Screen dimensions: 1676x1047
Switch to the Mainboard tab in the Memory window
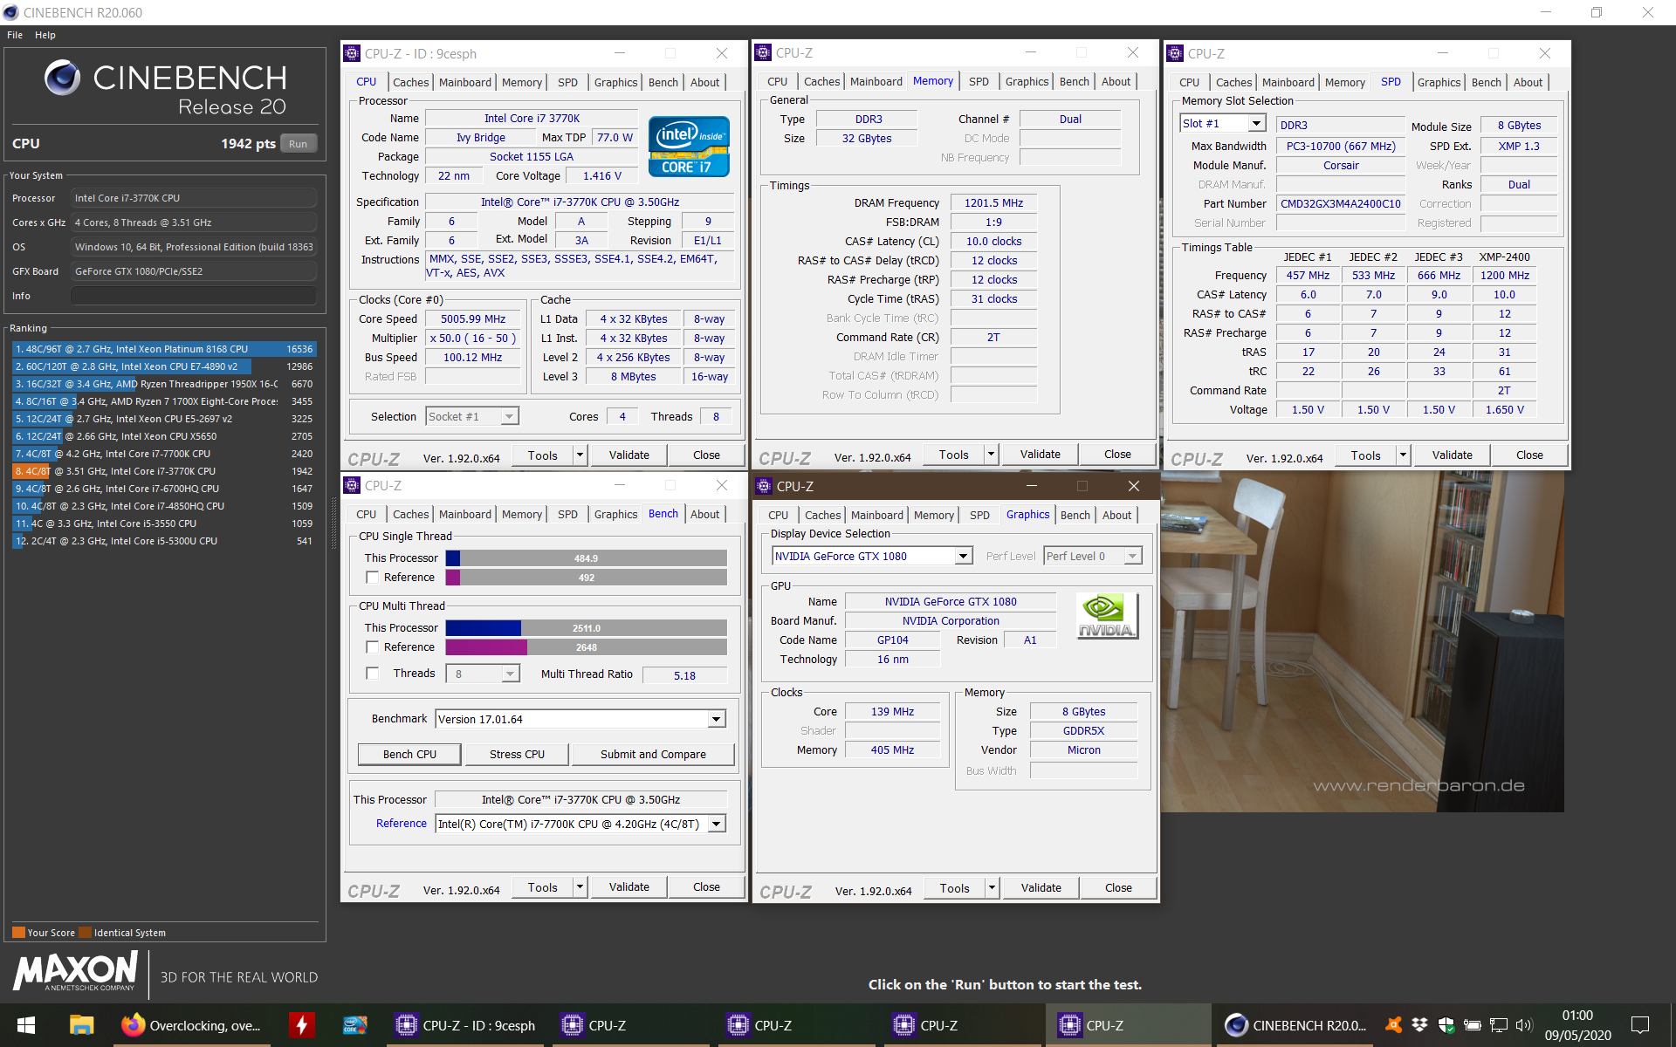(x=876, y=81)
